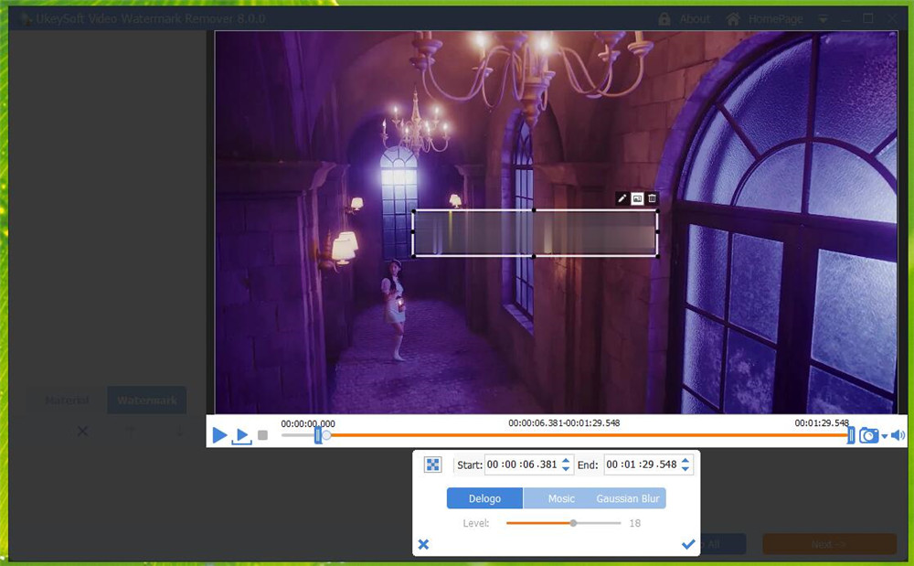914x566 pixels.
Task: Mute audio using the speaker icon
Action: point(897,435)
